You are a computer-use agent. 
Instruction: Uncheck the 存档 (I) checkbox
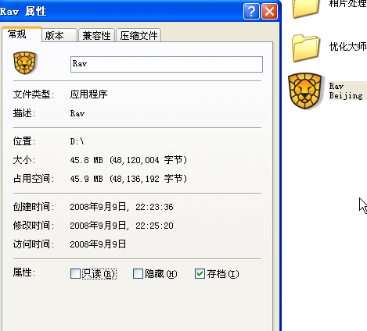coord(200,274)
